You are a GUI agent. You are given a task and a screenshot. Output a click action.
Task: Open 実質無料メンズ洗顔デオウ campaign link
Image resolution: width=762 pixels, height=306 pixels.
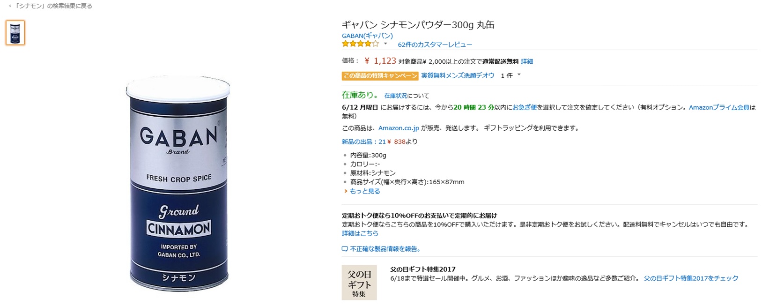458,75
